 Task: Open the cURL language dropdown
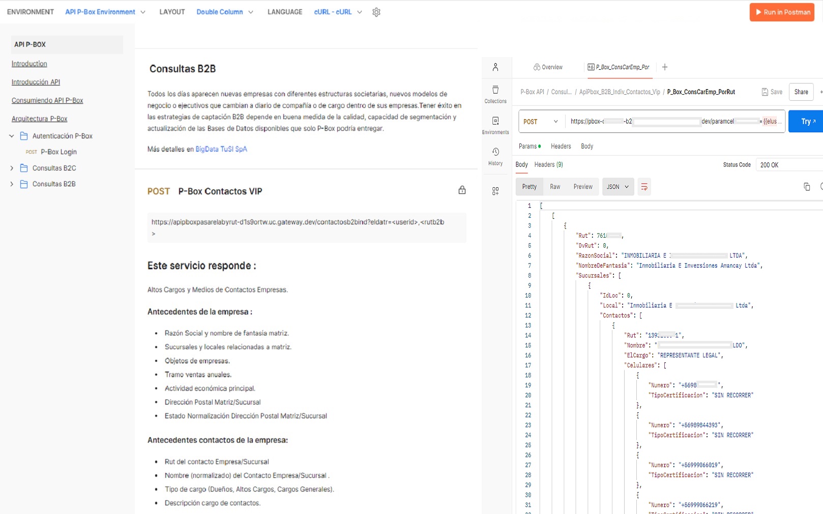[x=338, y=12]
